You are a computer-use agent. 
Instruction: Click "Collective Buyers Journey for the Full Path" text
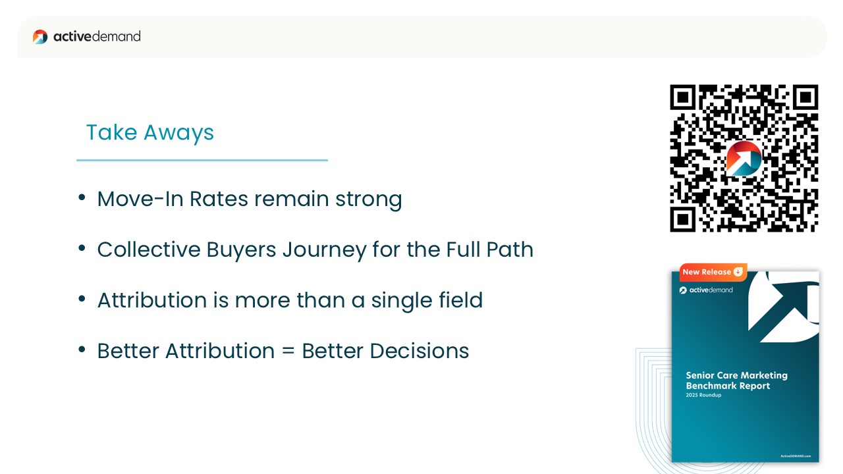(x=315, y=250)
